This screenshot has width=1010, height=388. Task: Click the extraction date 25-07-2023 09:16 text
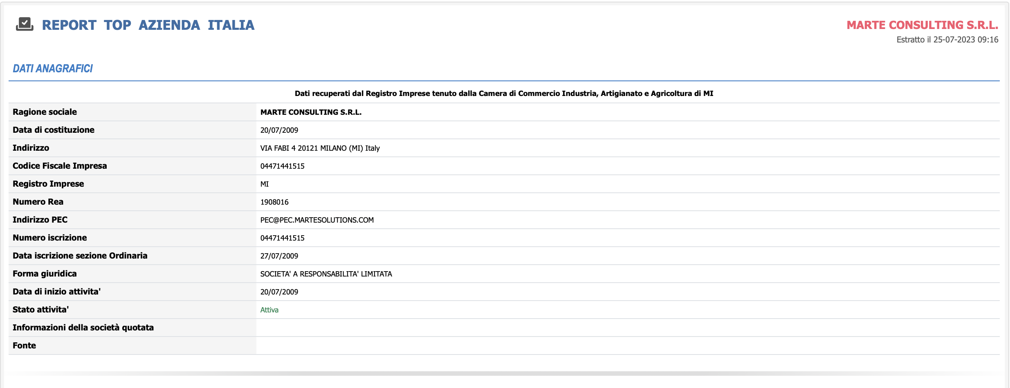pyautogui.click(x=947, y=40)
